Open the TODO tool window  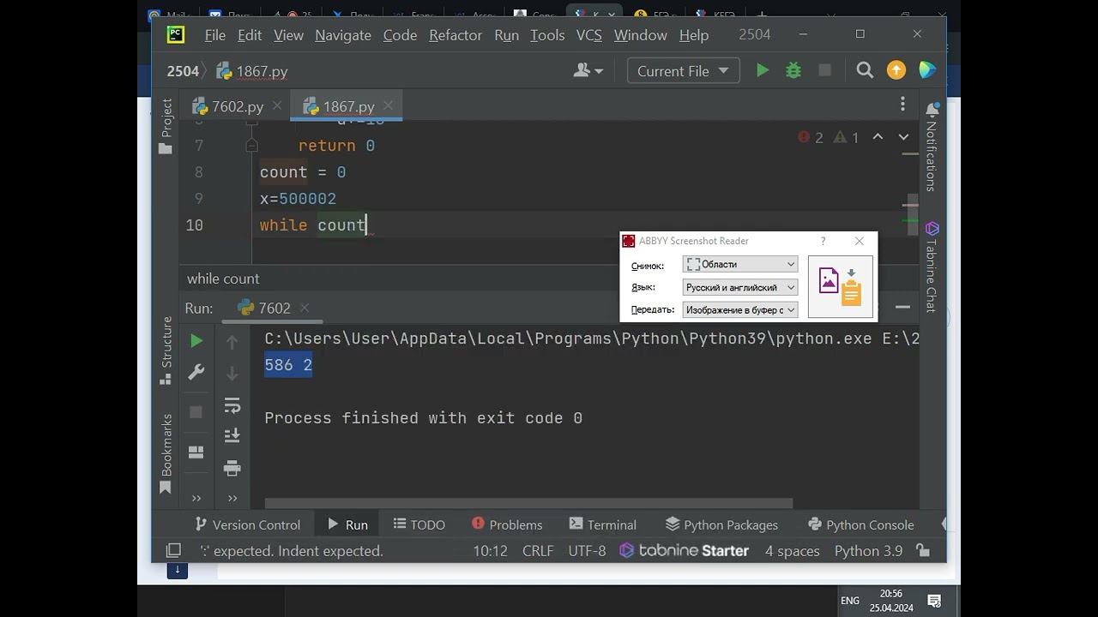[419, 524]
